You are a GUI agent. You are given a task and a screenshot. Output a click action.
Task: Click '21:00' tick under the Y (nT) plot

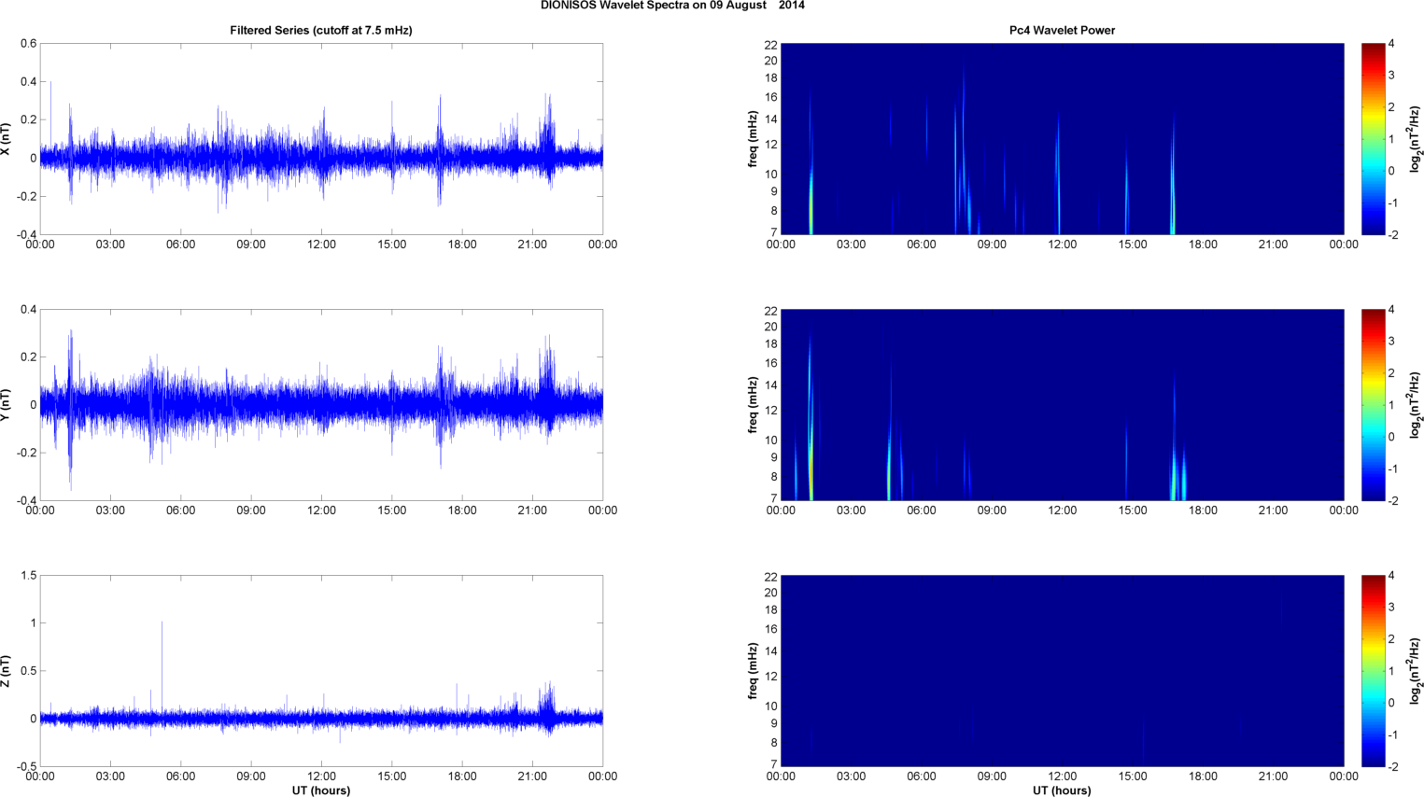coord(532,510)
